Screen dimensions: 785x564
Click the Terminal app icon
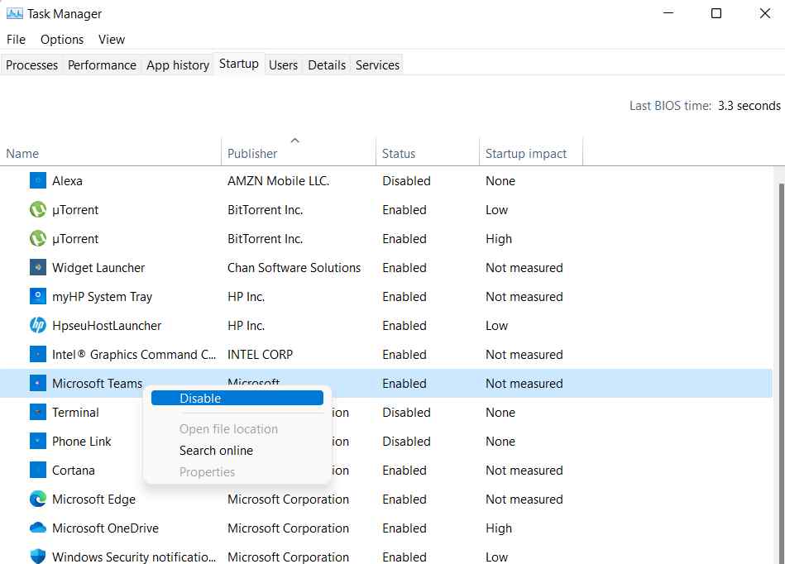[37, 413]
